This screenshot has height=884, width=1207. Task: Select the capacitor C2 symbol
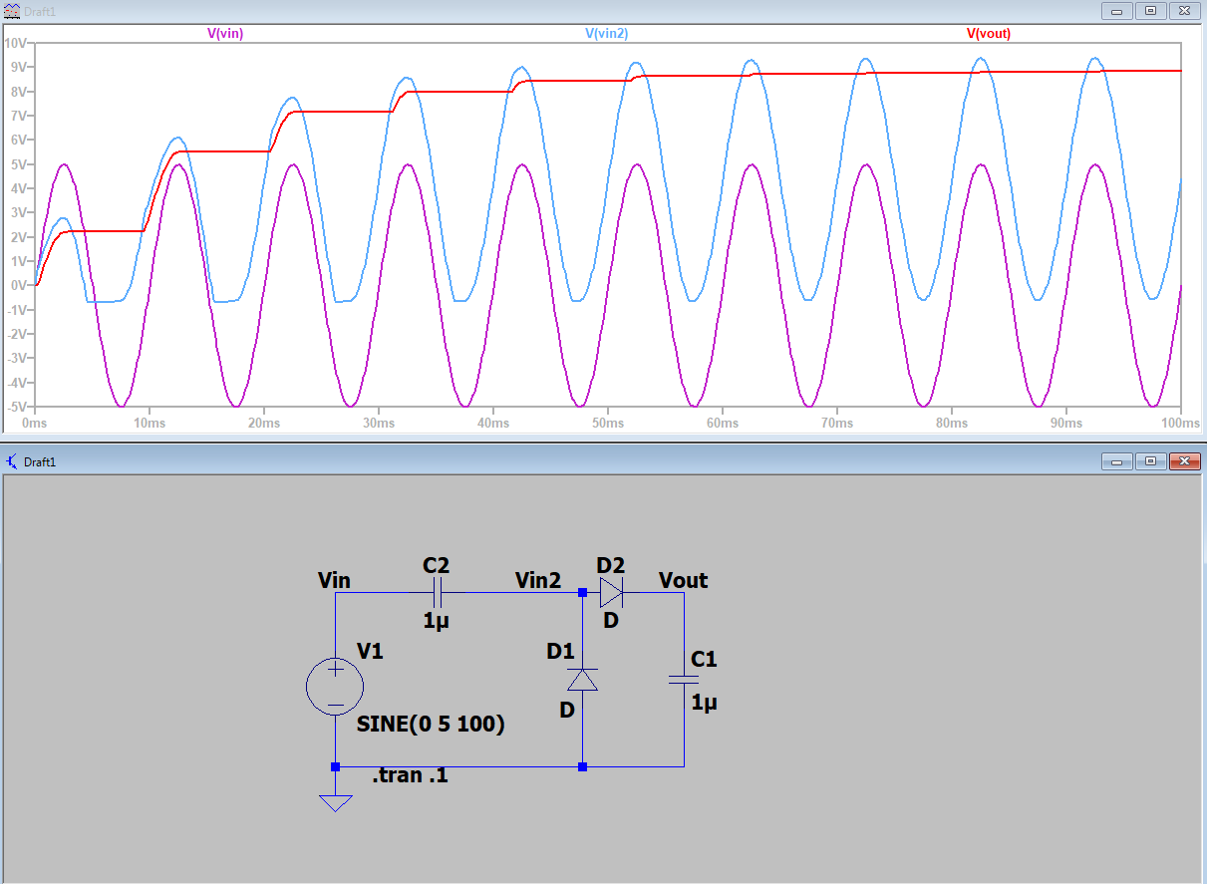click(437, 594)
